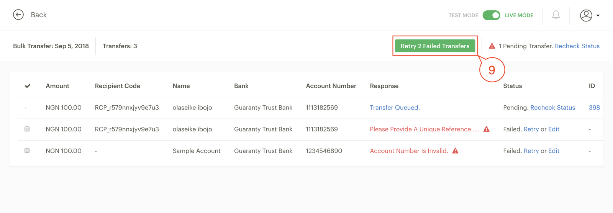Click the Amount column header

point(57,86)
